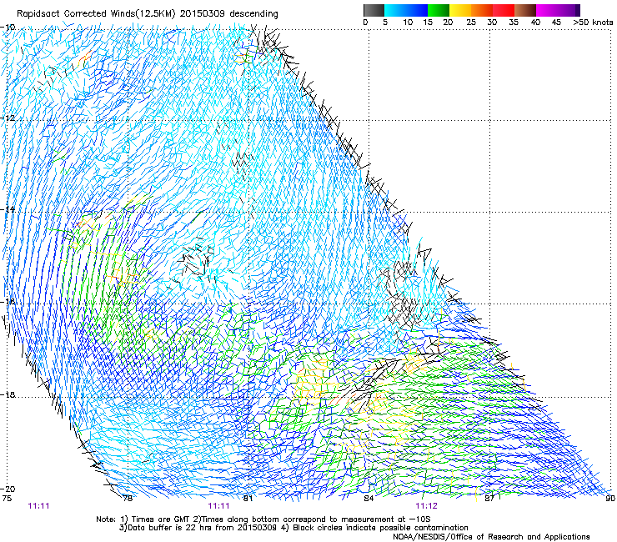The width and height of the screenshot is (617, 542).
Task: Click the '-16' latitude axis label
Action: pos(8,302)
